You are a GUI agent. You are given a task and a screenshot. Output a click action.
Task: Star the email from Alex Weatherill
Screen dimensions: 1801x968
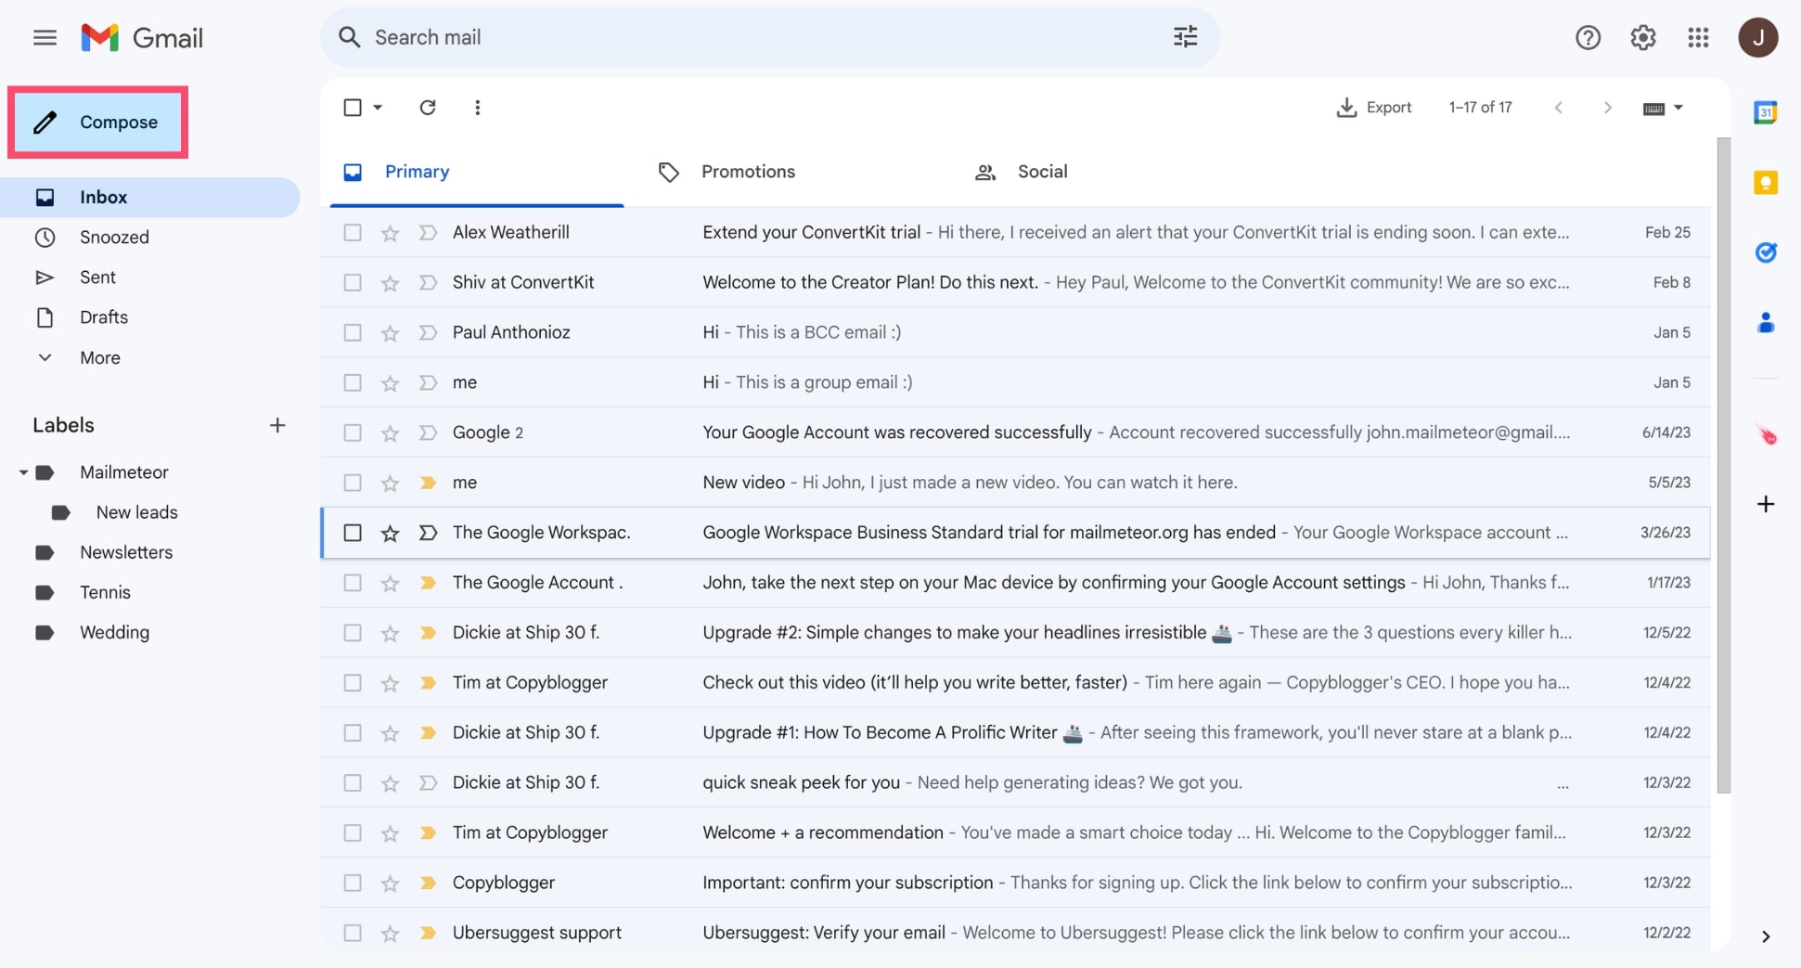click(390, 232)
